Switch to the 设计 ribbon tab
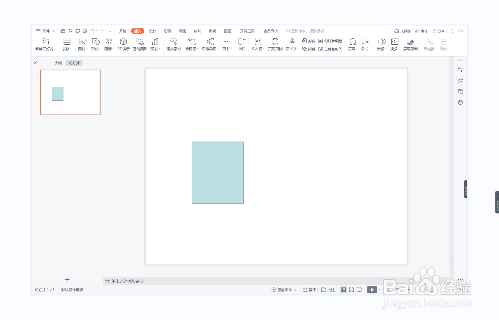The height and width of the screenshot is (320, 499). click(x=153, y=31)
